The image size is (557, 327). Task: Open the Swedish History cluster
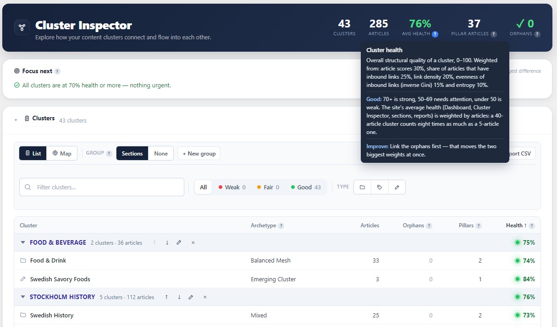[52, 315]
